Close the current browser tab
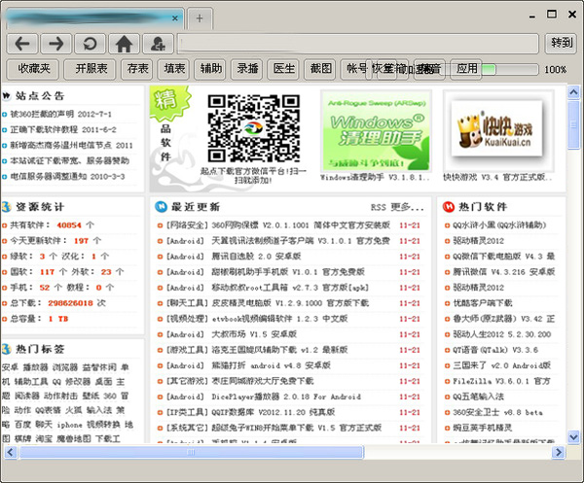The width and height of the screenshot is (584, 483). pyautogui.click(x=175, y=18)
